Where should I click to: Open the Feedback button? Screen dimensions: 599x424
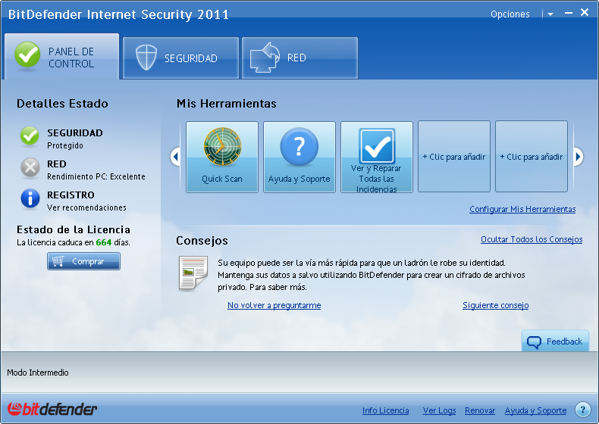[555, 341]
